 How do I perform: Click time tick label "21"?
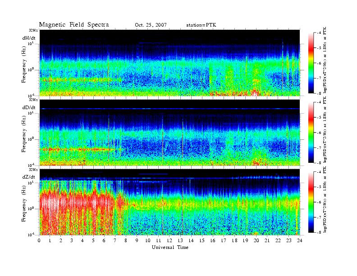(x=267, y=240)
